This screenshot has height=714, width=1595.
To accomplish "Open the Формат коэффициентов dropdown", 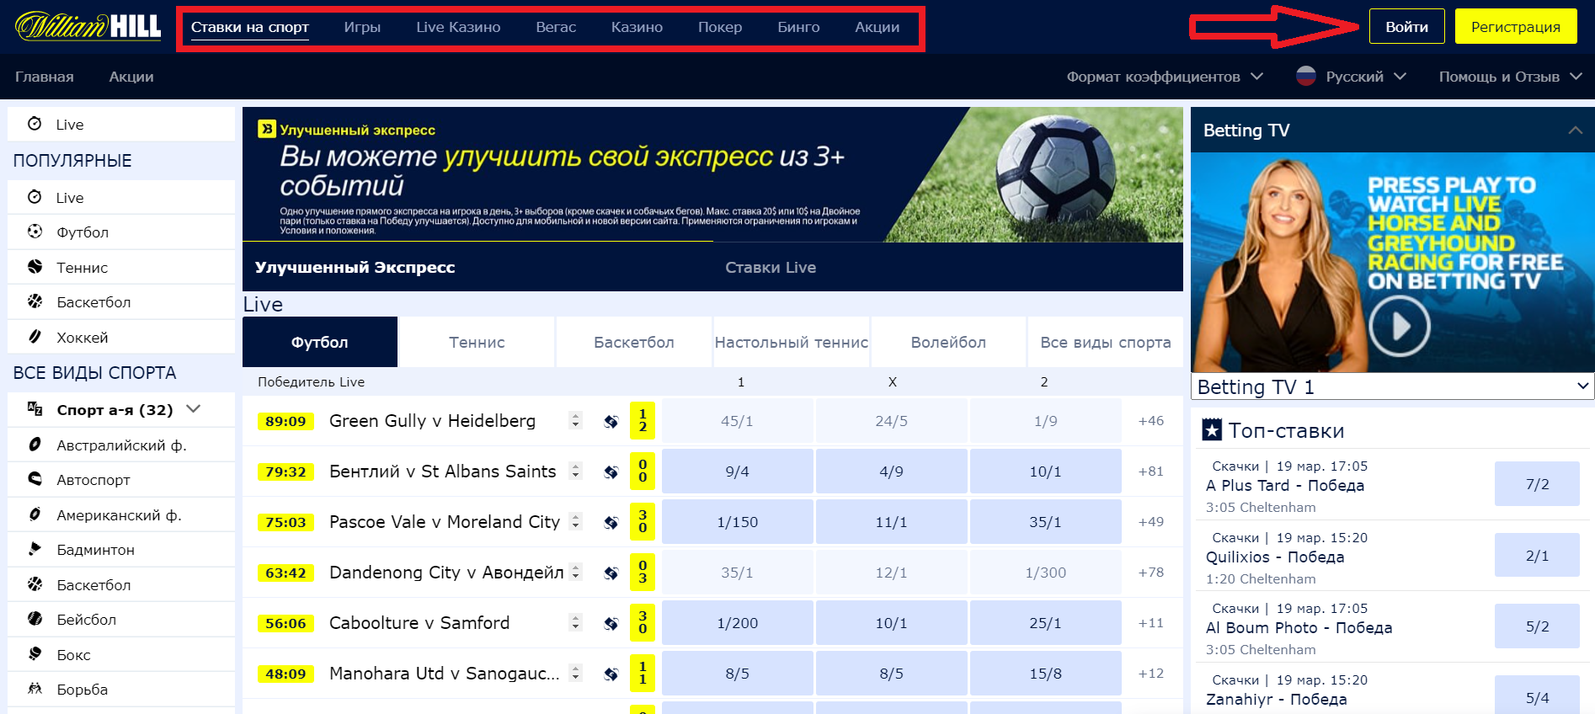I will 1165,77.
